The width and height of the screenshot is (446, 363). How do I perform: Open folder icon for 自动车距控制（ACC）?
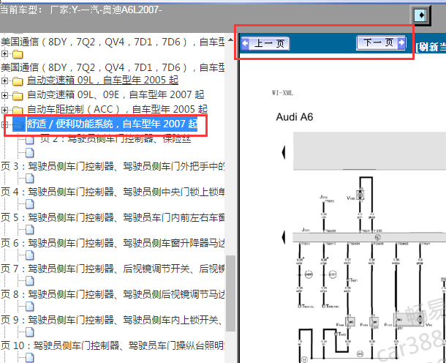tap(18, 110)
